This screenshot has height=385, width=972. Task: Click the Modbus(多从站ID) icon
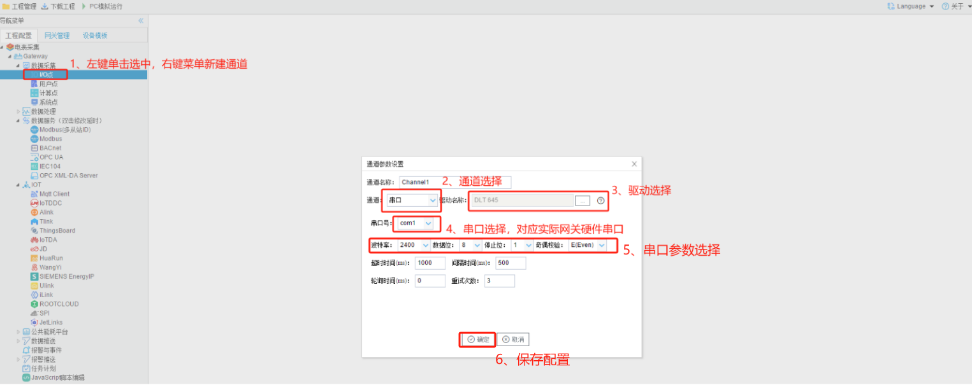pos(34,130)
